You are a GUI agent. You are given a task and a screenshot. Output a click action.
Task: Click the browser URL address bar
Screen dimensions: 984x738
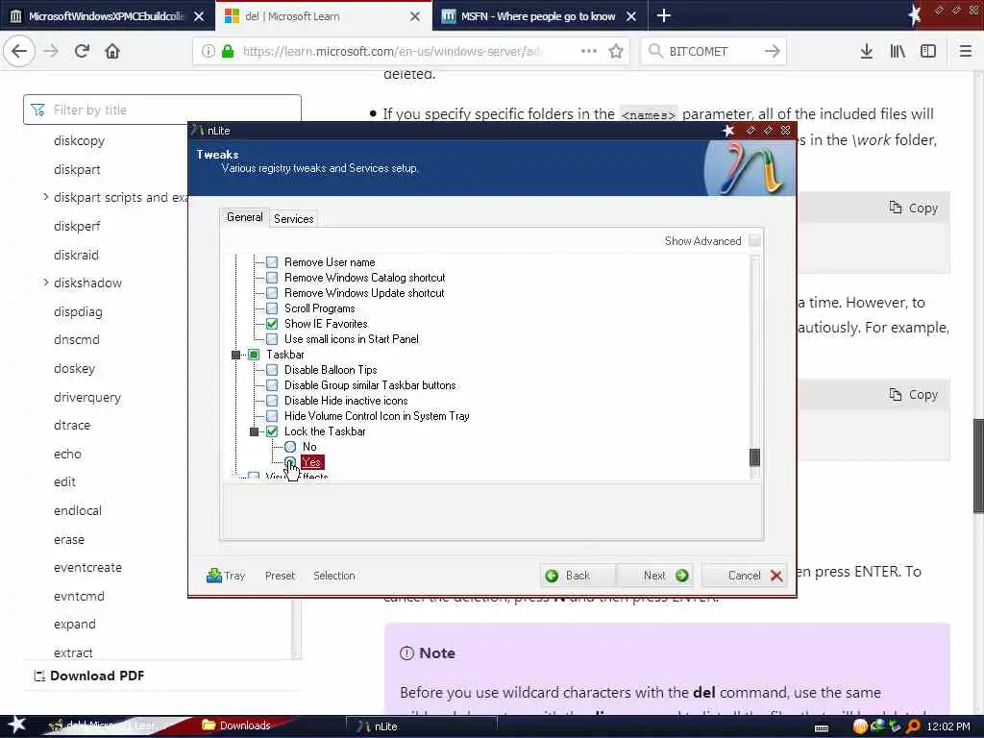tap(392, 51)
